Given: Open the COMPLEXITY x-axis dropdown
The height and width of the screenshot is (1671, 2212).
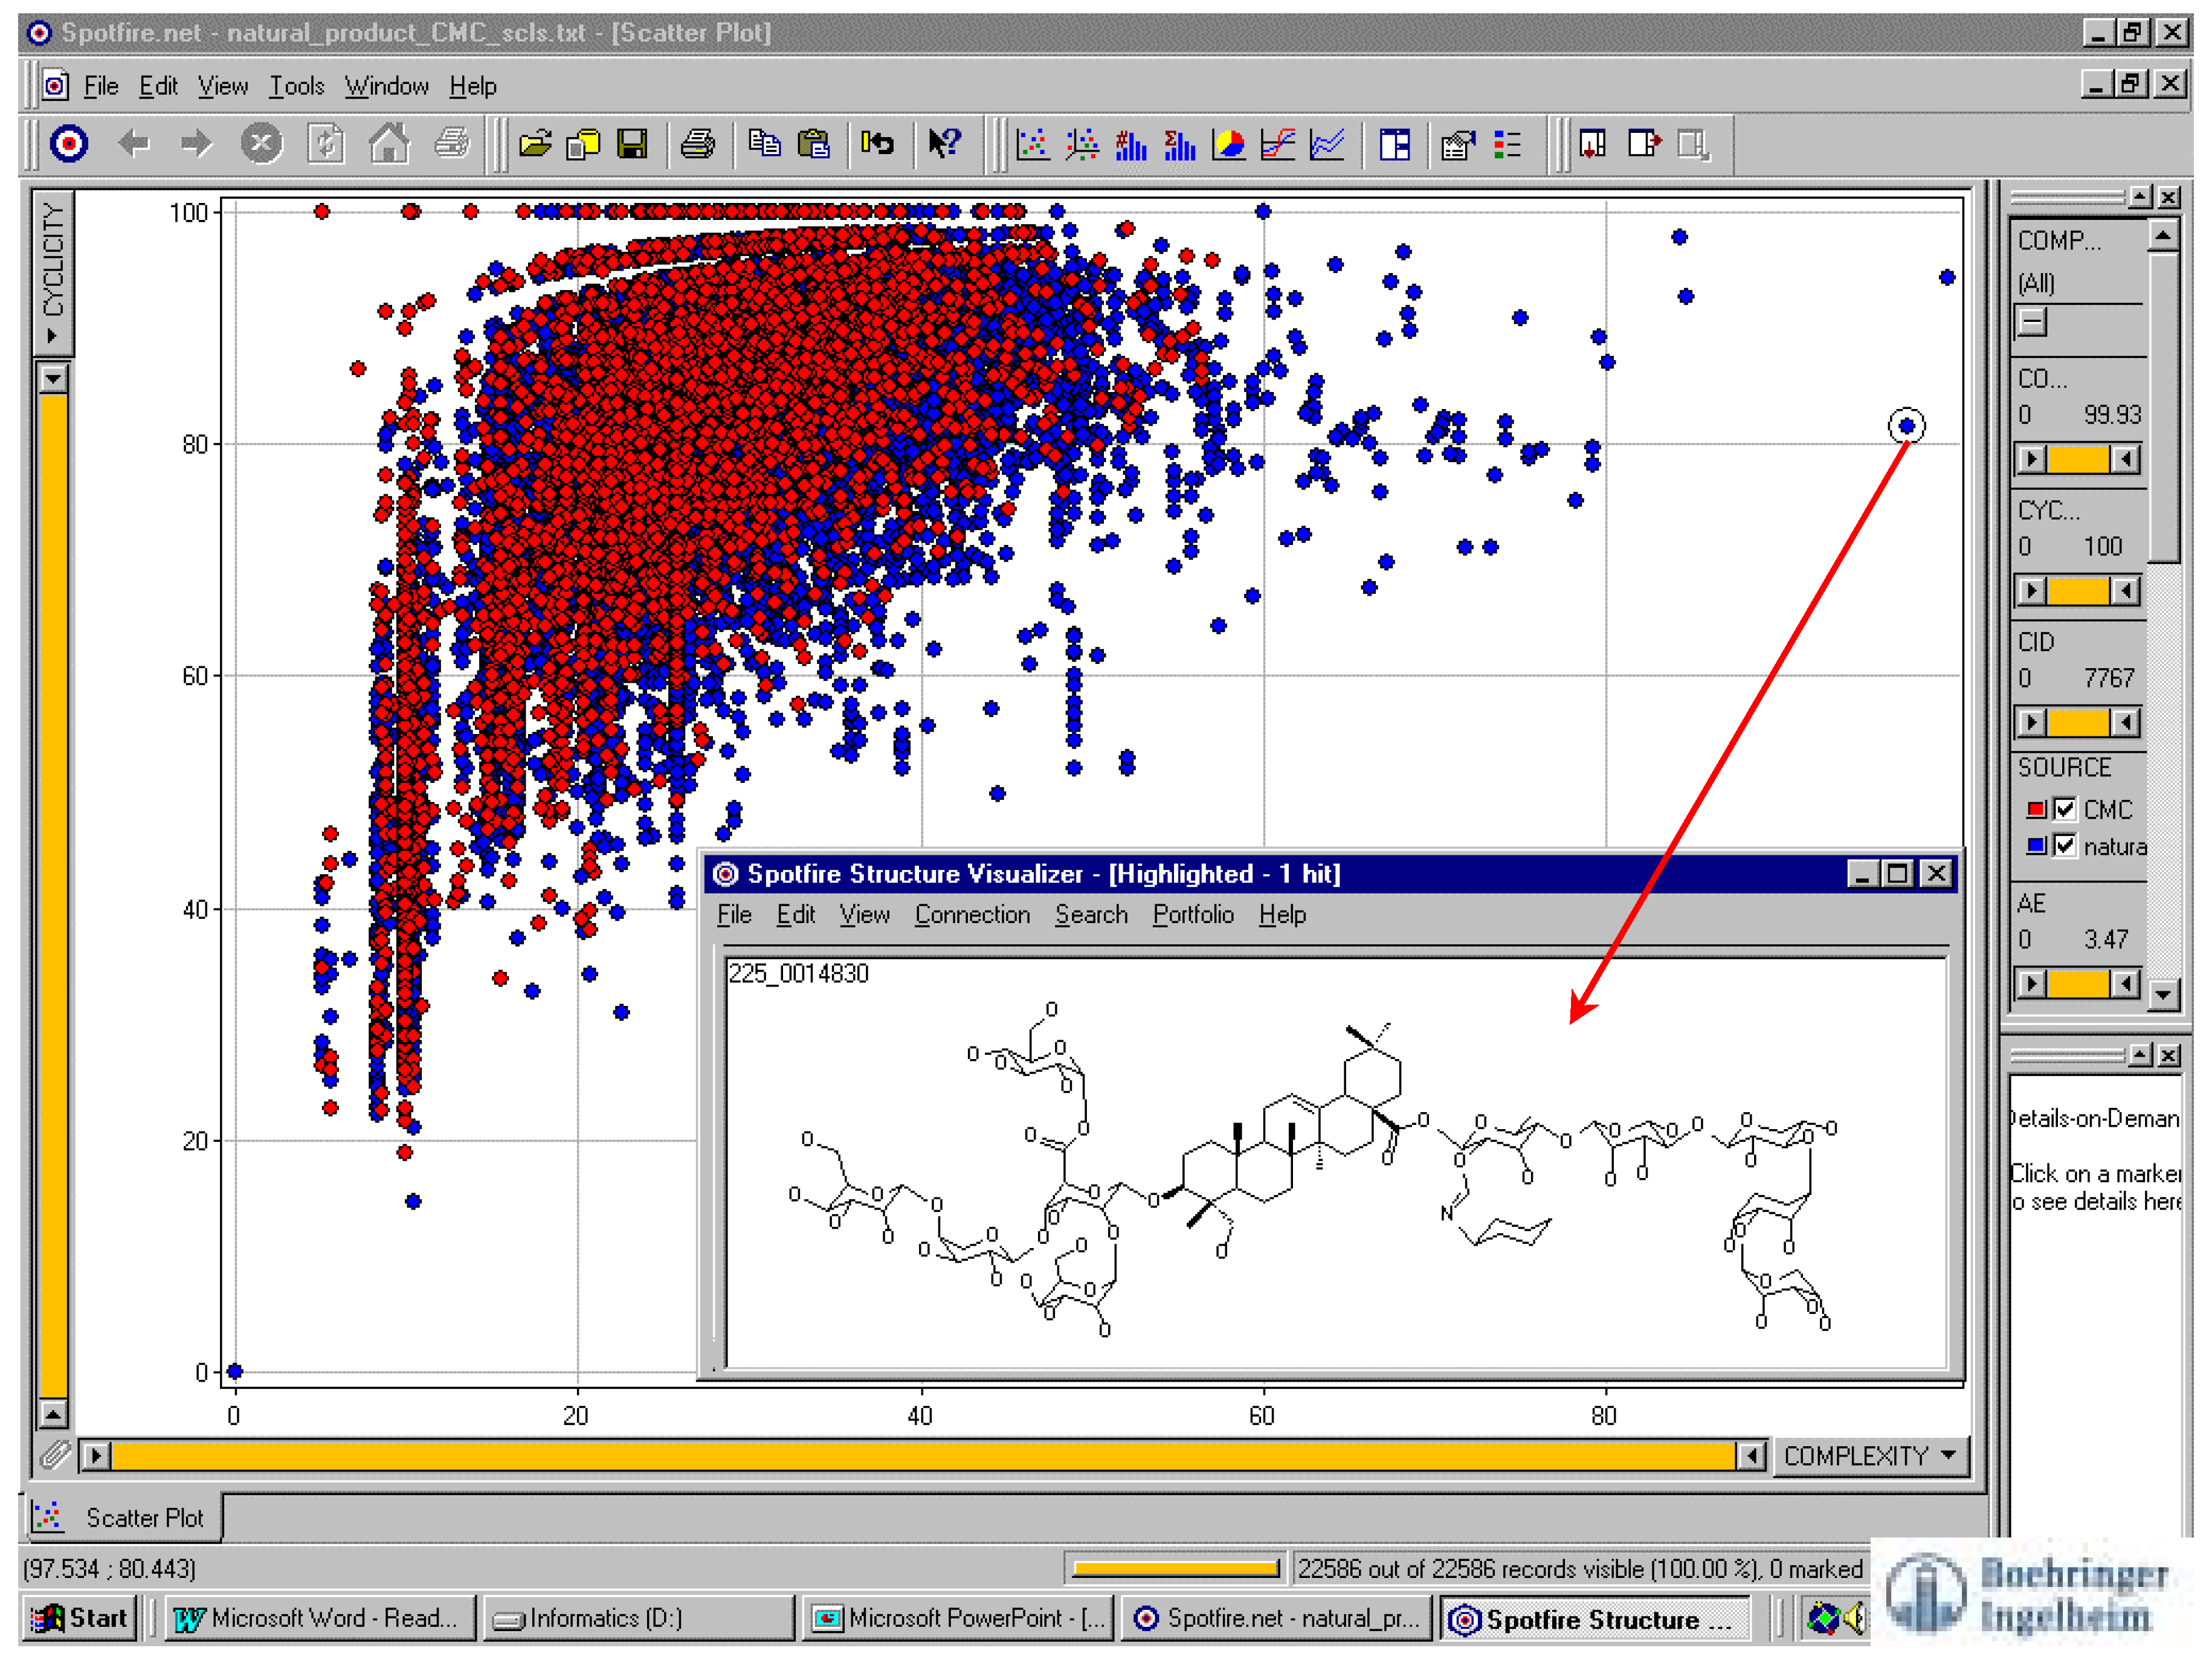Looking at the screenshot, I should [1948, 1455].
